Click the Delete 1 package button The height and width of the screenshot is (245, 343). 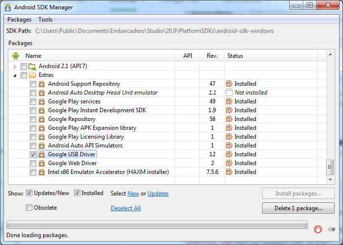298,208
